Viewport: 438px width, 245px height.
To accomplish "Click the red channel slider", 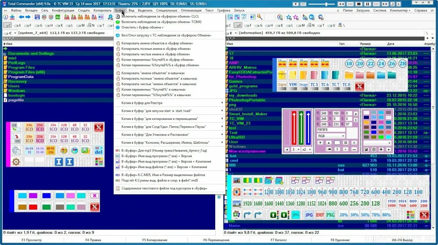I will pyautogui.click(x=294, y=128).
